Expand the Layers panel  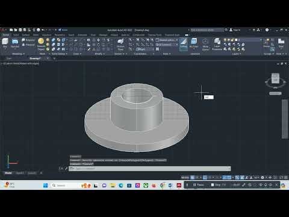(237, 54)
